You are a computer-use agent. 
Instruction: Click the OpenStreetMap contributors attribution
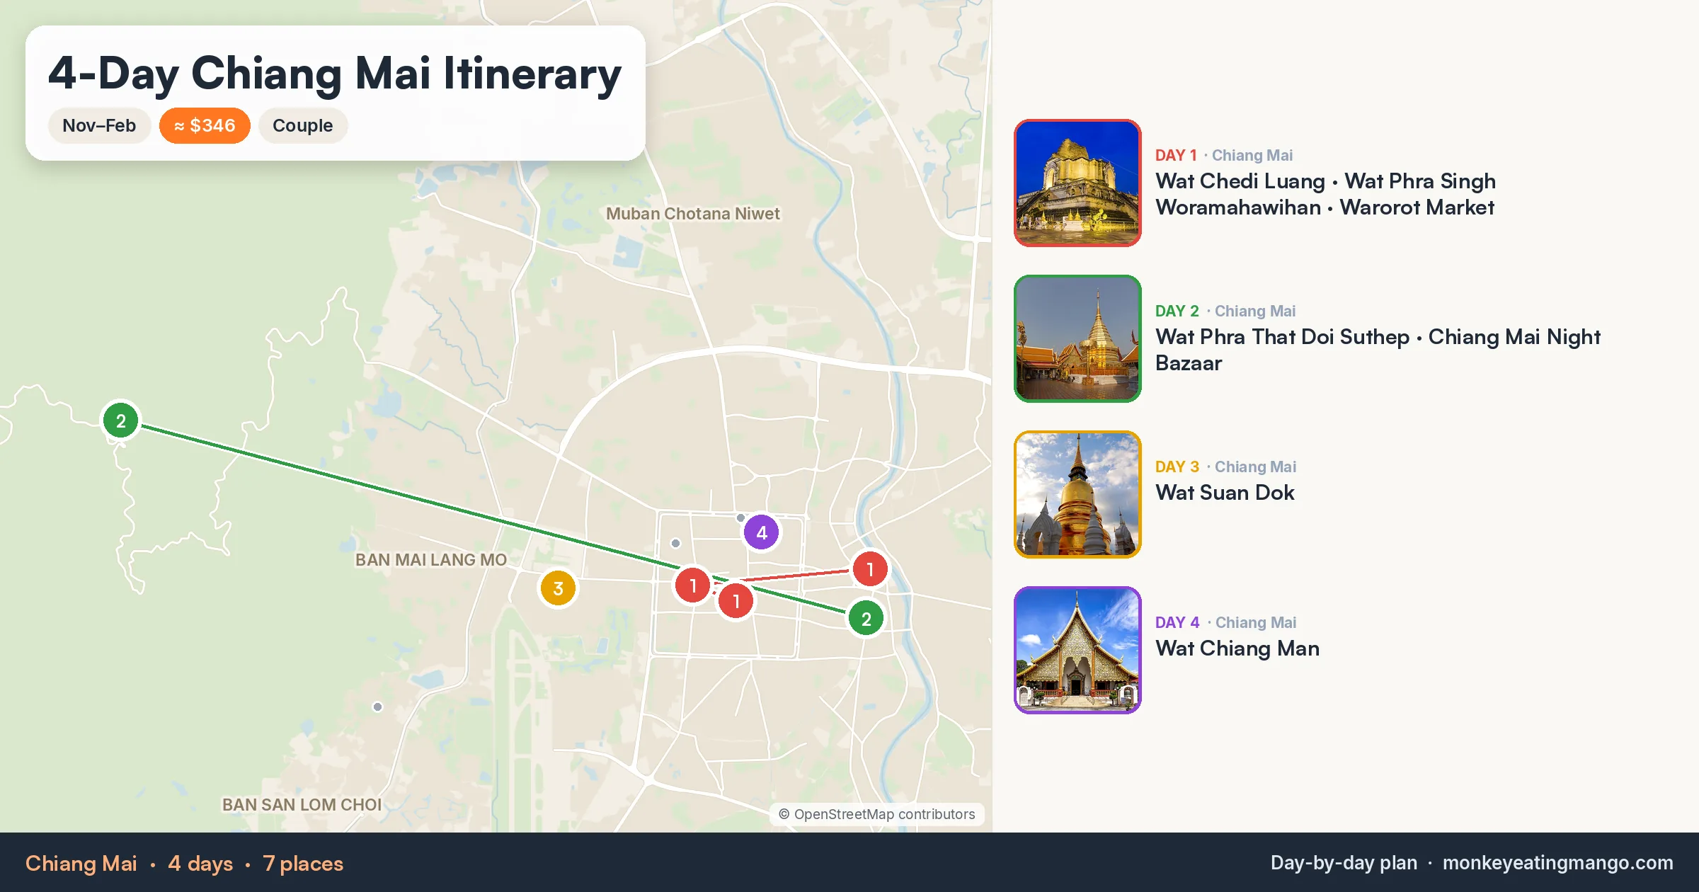tap(877, 814)
